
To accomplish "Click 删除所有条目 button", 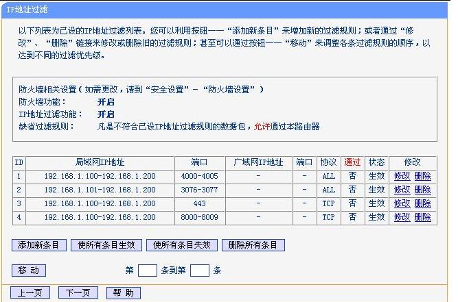I will pos(253,245).
